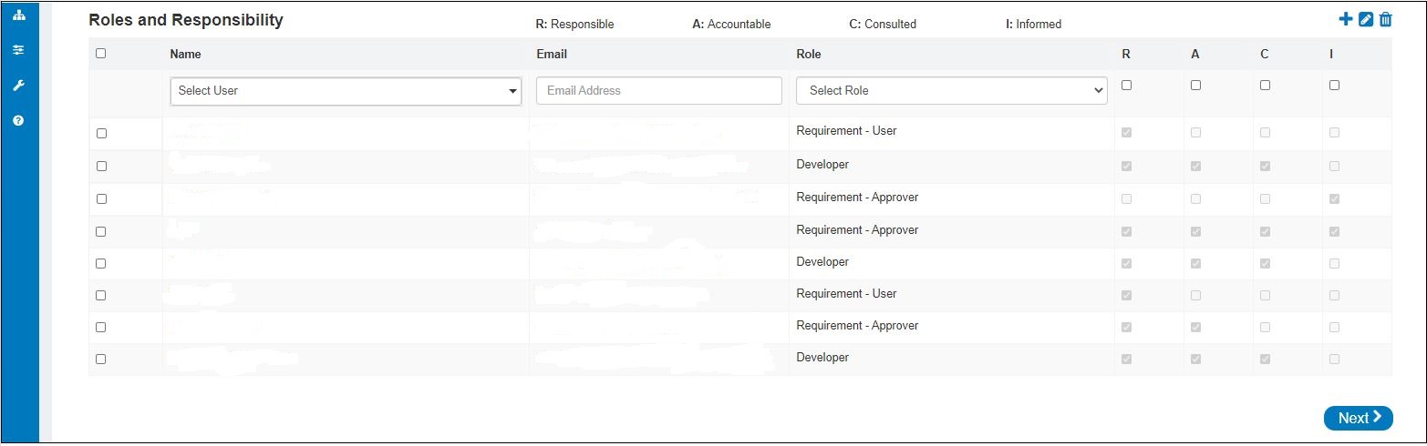This screenshot has width=1427, height=446.
Task: Sort by the Name column header
Action: click(185, 55)
